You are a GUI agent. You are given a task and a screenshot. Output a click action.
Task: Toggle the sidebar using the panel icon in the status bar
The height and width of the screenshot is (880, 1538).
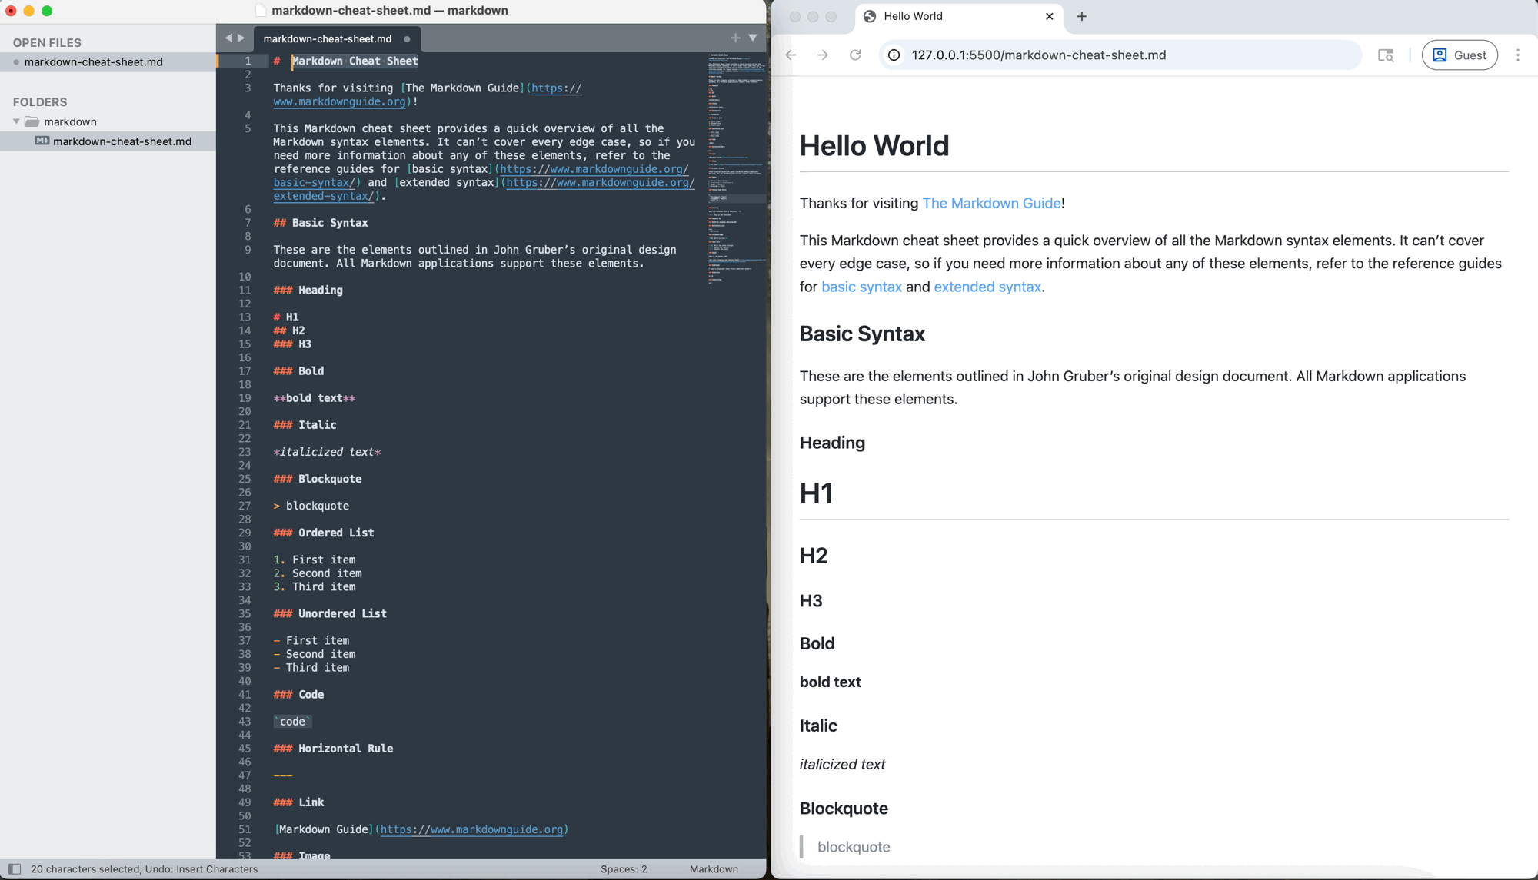(13, 868)
